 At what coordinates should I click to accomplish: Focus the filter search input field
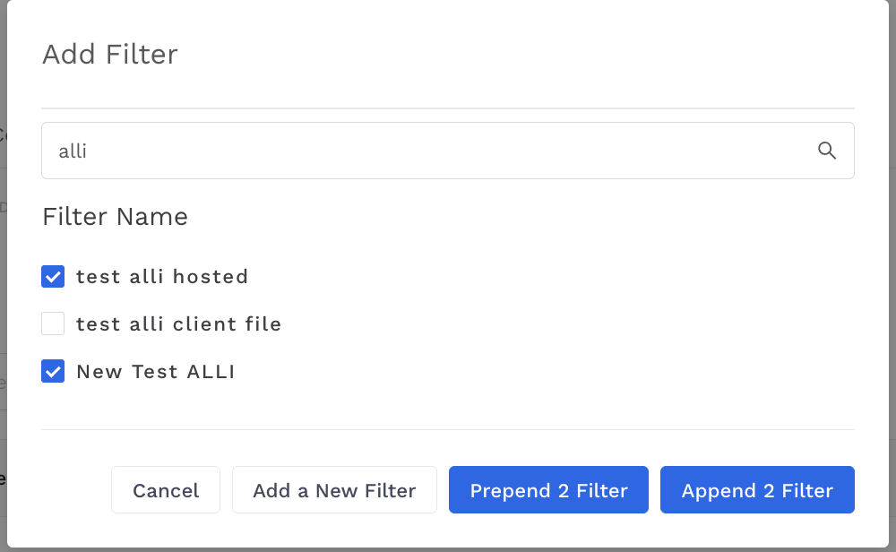pos(447,151)
